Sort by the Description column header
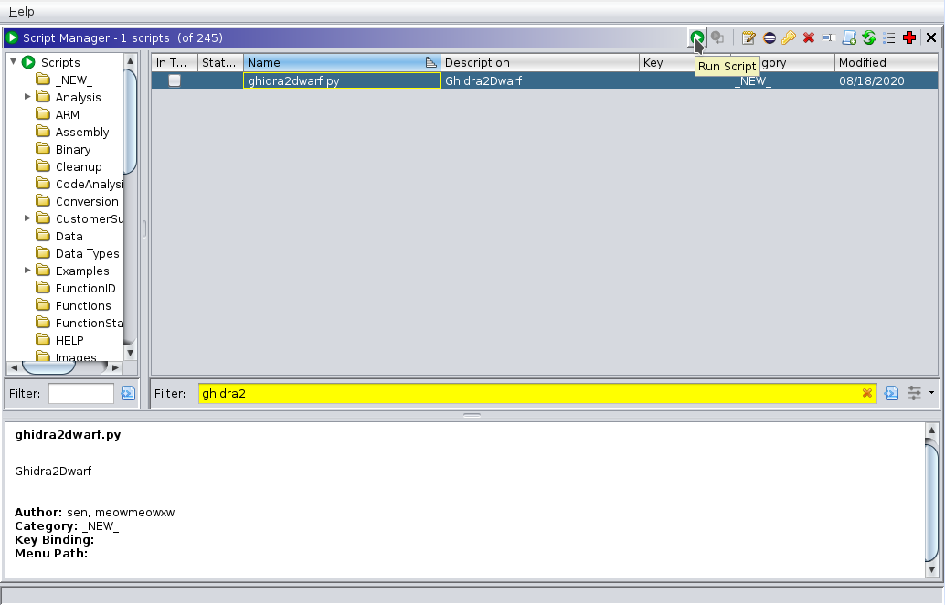Screen dimensions: 945x605 540,63
